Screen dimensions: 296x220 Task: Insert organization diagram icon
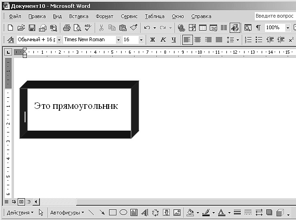(x=155, y=213)
